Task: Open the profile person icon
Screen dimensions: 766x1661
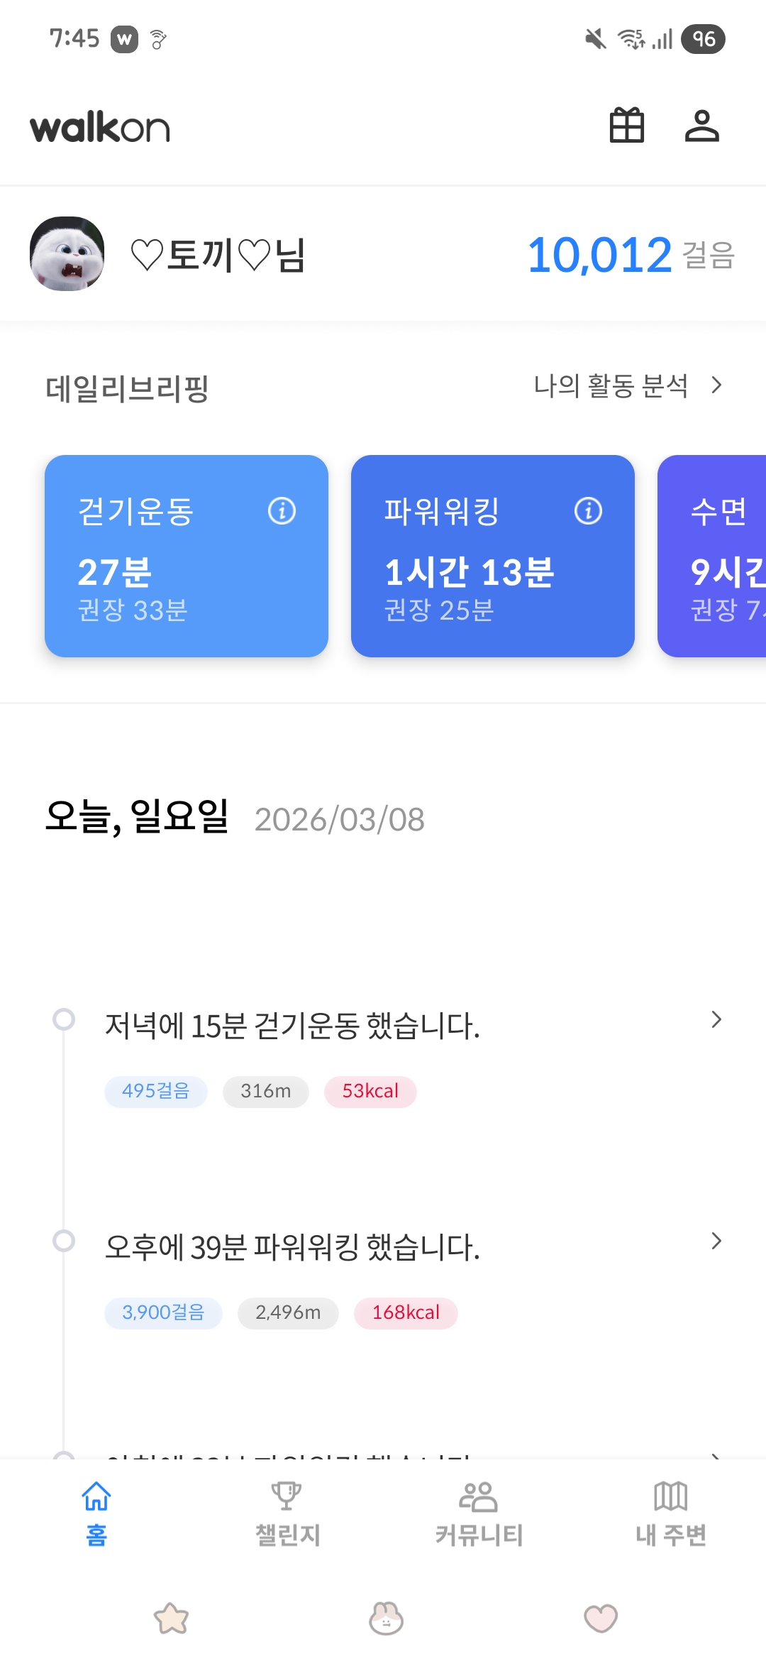Action: click(701, 126)
